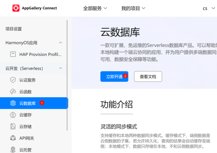The height and width of the screenshot is (153, 217).
Task: Click the AppGallery Connect title text
Action: point(39,8)
